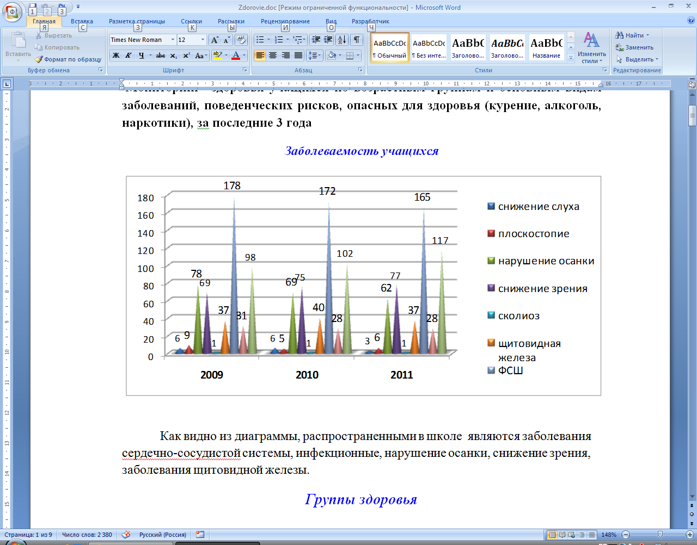Open change case (Aa) dropdown
Image resolution: width=697 pixels, height=545 pixels.
[200, 55]
